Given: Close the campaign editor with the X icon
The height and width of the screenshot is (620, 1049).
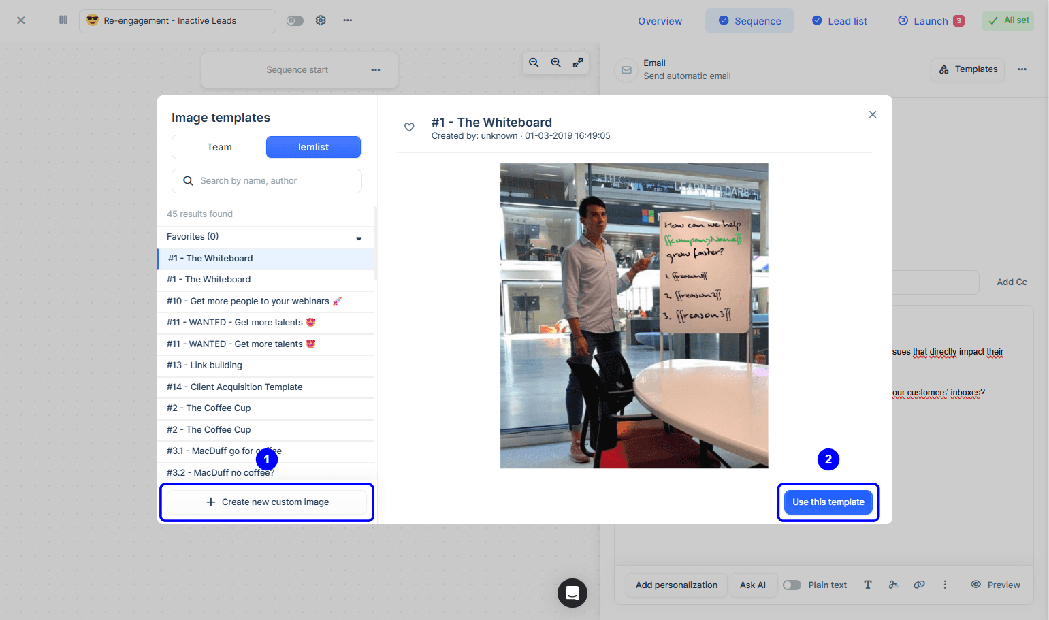Looking at the screenshot, I should click(21, 20).
